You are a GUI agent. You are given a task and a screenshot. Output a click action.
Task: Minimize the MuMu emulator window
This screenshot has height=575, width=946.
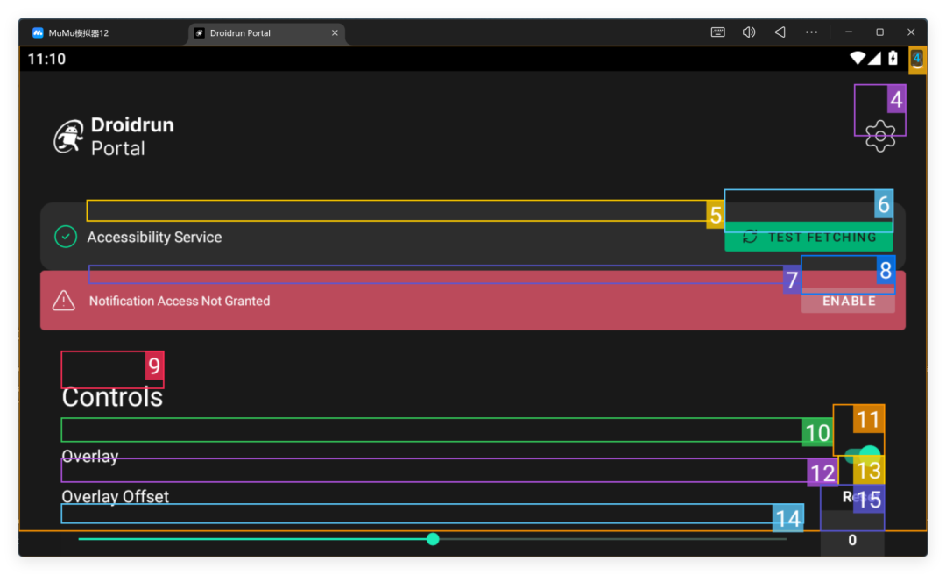coord(848,32)
